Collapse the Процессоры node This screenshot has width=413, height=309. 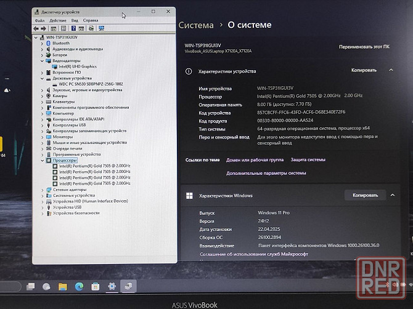coord(43,161)
